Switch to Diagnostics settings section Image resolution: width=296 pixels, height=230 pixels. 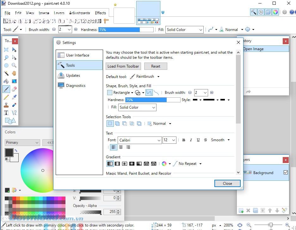pyautogui.click(x=79, y=86)
